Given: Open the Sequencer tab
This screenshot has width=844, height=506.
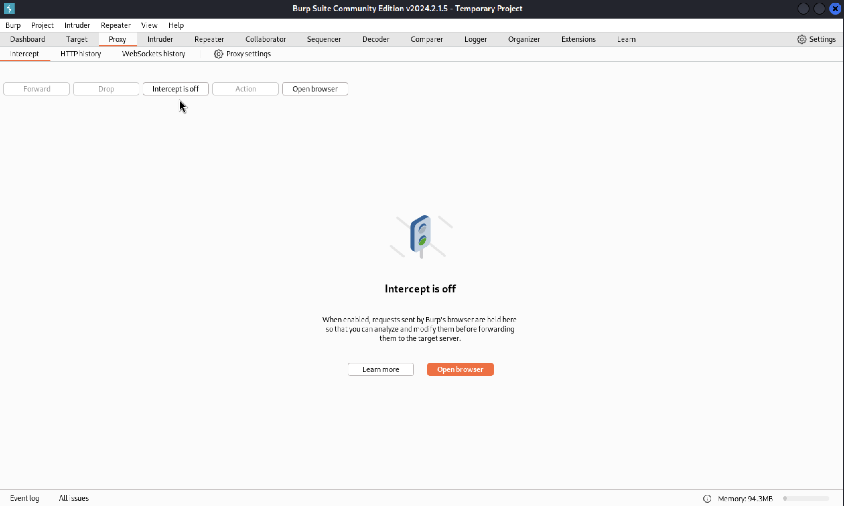Looking at the screenshot, I should pyautogui.click(x=324, y=39).
